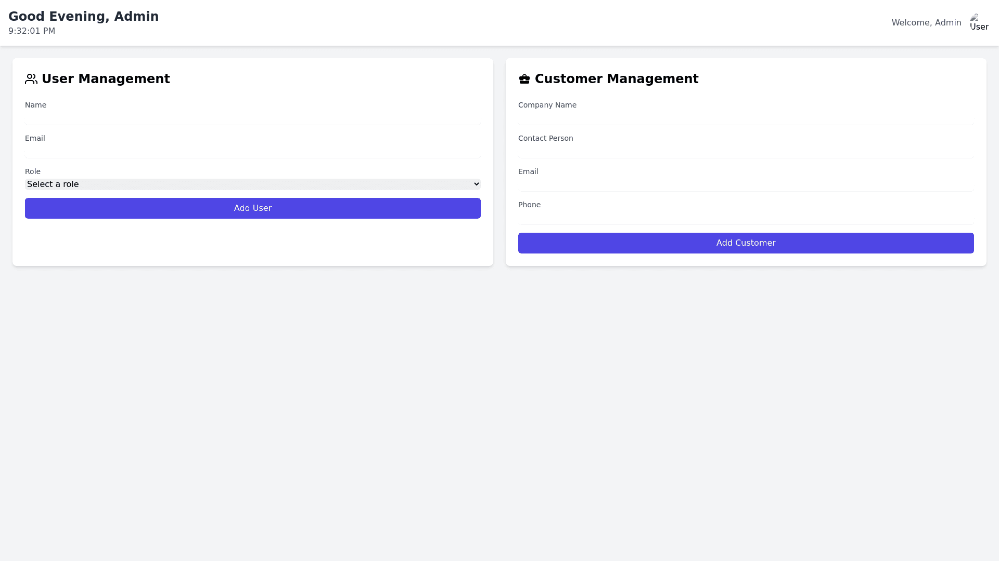Click the Role field label

click(x=33, y=171)
